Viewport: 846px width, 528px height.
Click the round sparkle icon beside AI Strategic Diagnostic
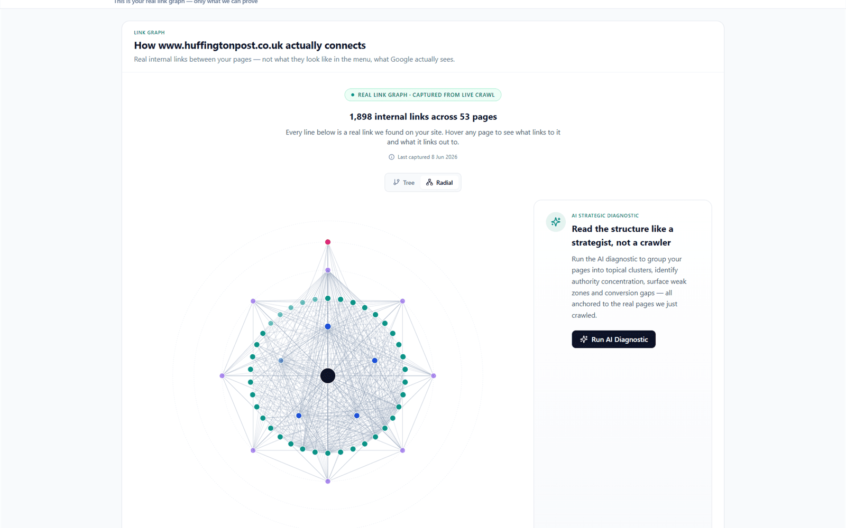click(556, 222)
